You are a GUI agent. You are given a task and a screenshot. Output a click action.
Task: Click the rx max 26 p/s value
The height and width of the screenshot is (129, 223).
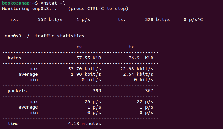click(93, 102)
